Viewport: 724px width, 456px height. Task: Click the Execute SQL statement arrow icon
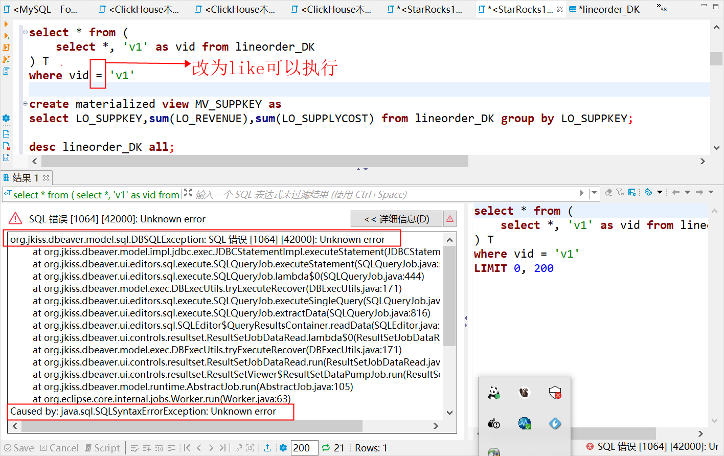[x=6, y=24]
